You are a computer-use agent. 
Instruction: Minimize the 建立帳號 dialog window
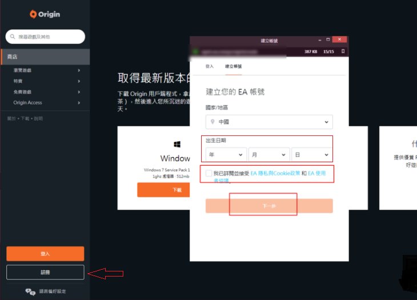(320, 40)
